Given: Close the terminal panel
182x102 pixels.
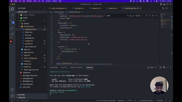Looking at the screenshot, I should [170, 67].
